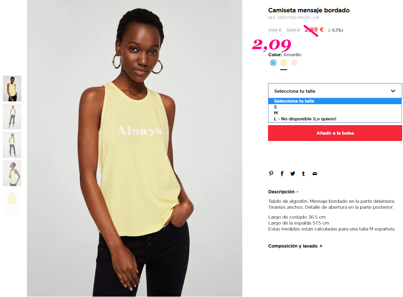Select size M from the list

[x=335, y=113]
